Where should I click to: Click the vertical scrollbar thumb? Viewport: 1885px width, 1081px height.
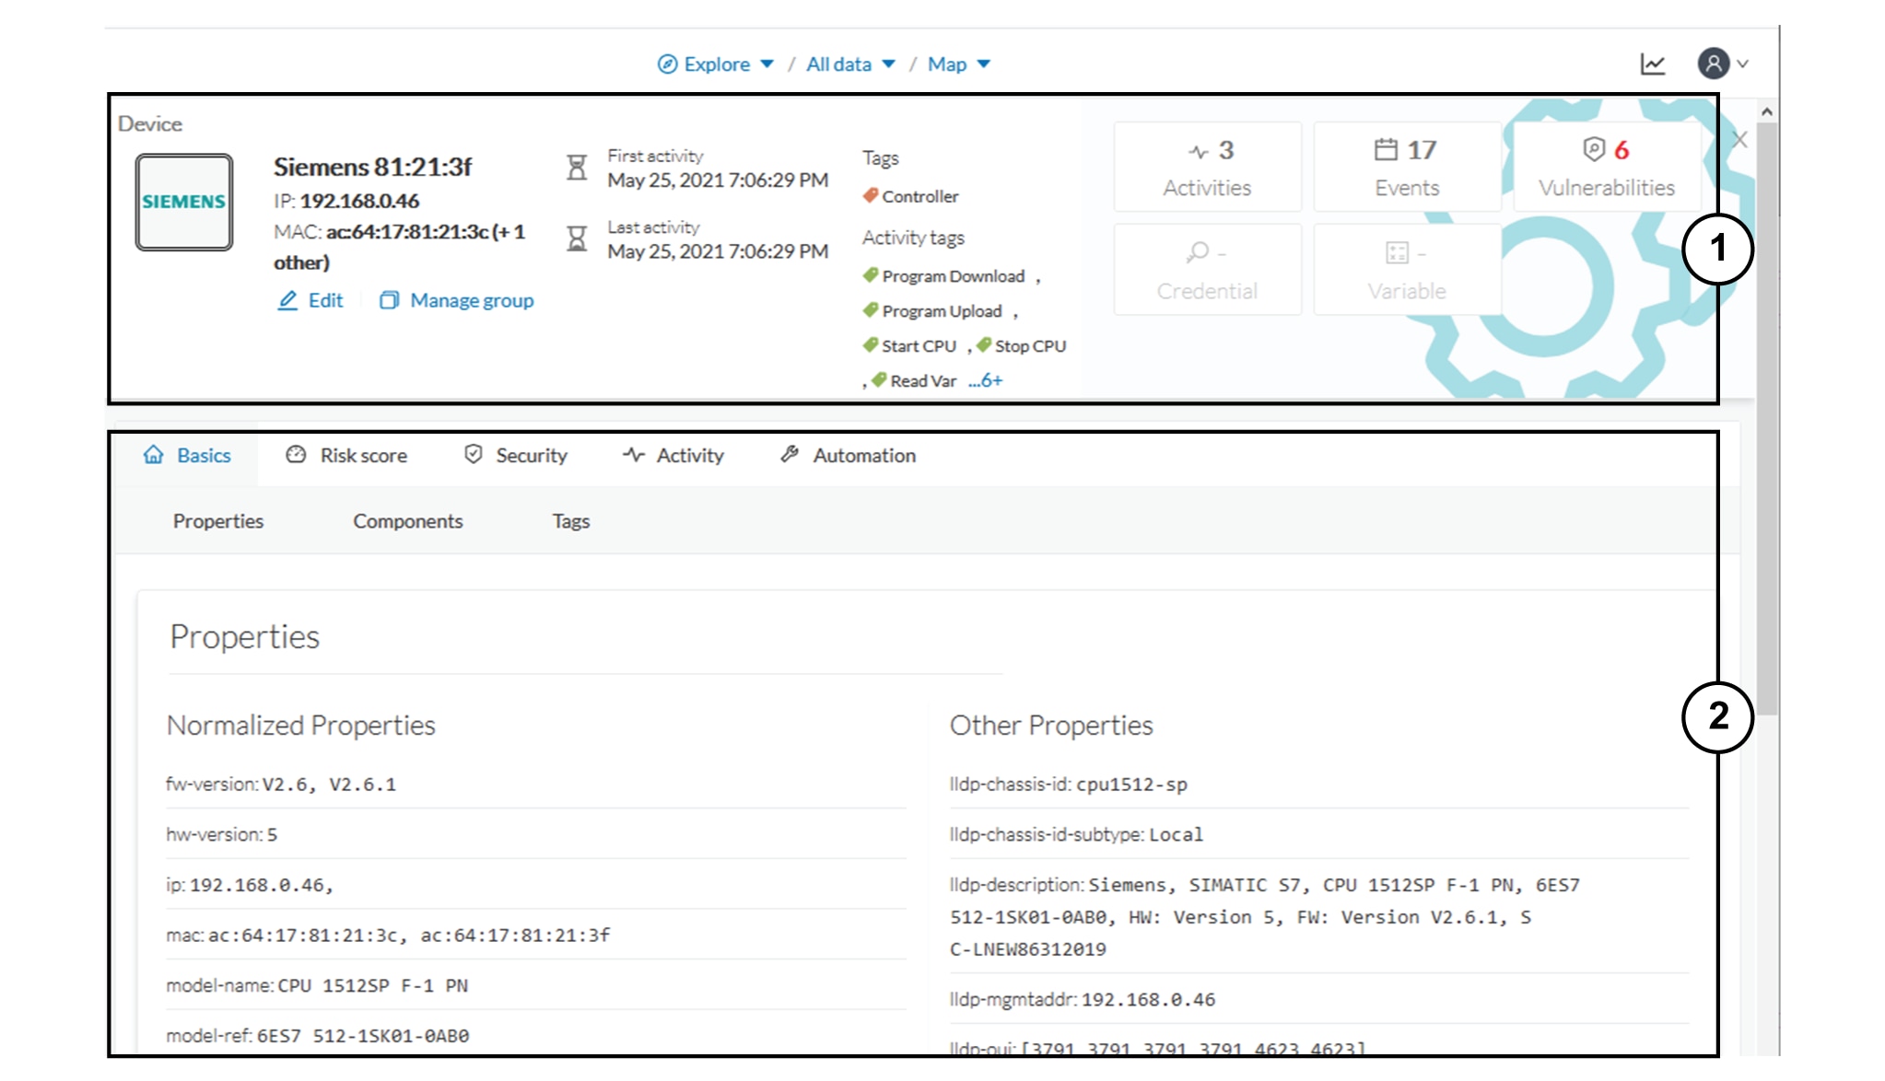click(1767, 419)
